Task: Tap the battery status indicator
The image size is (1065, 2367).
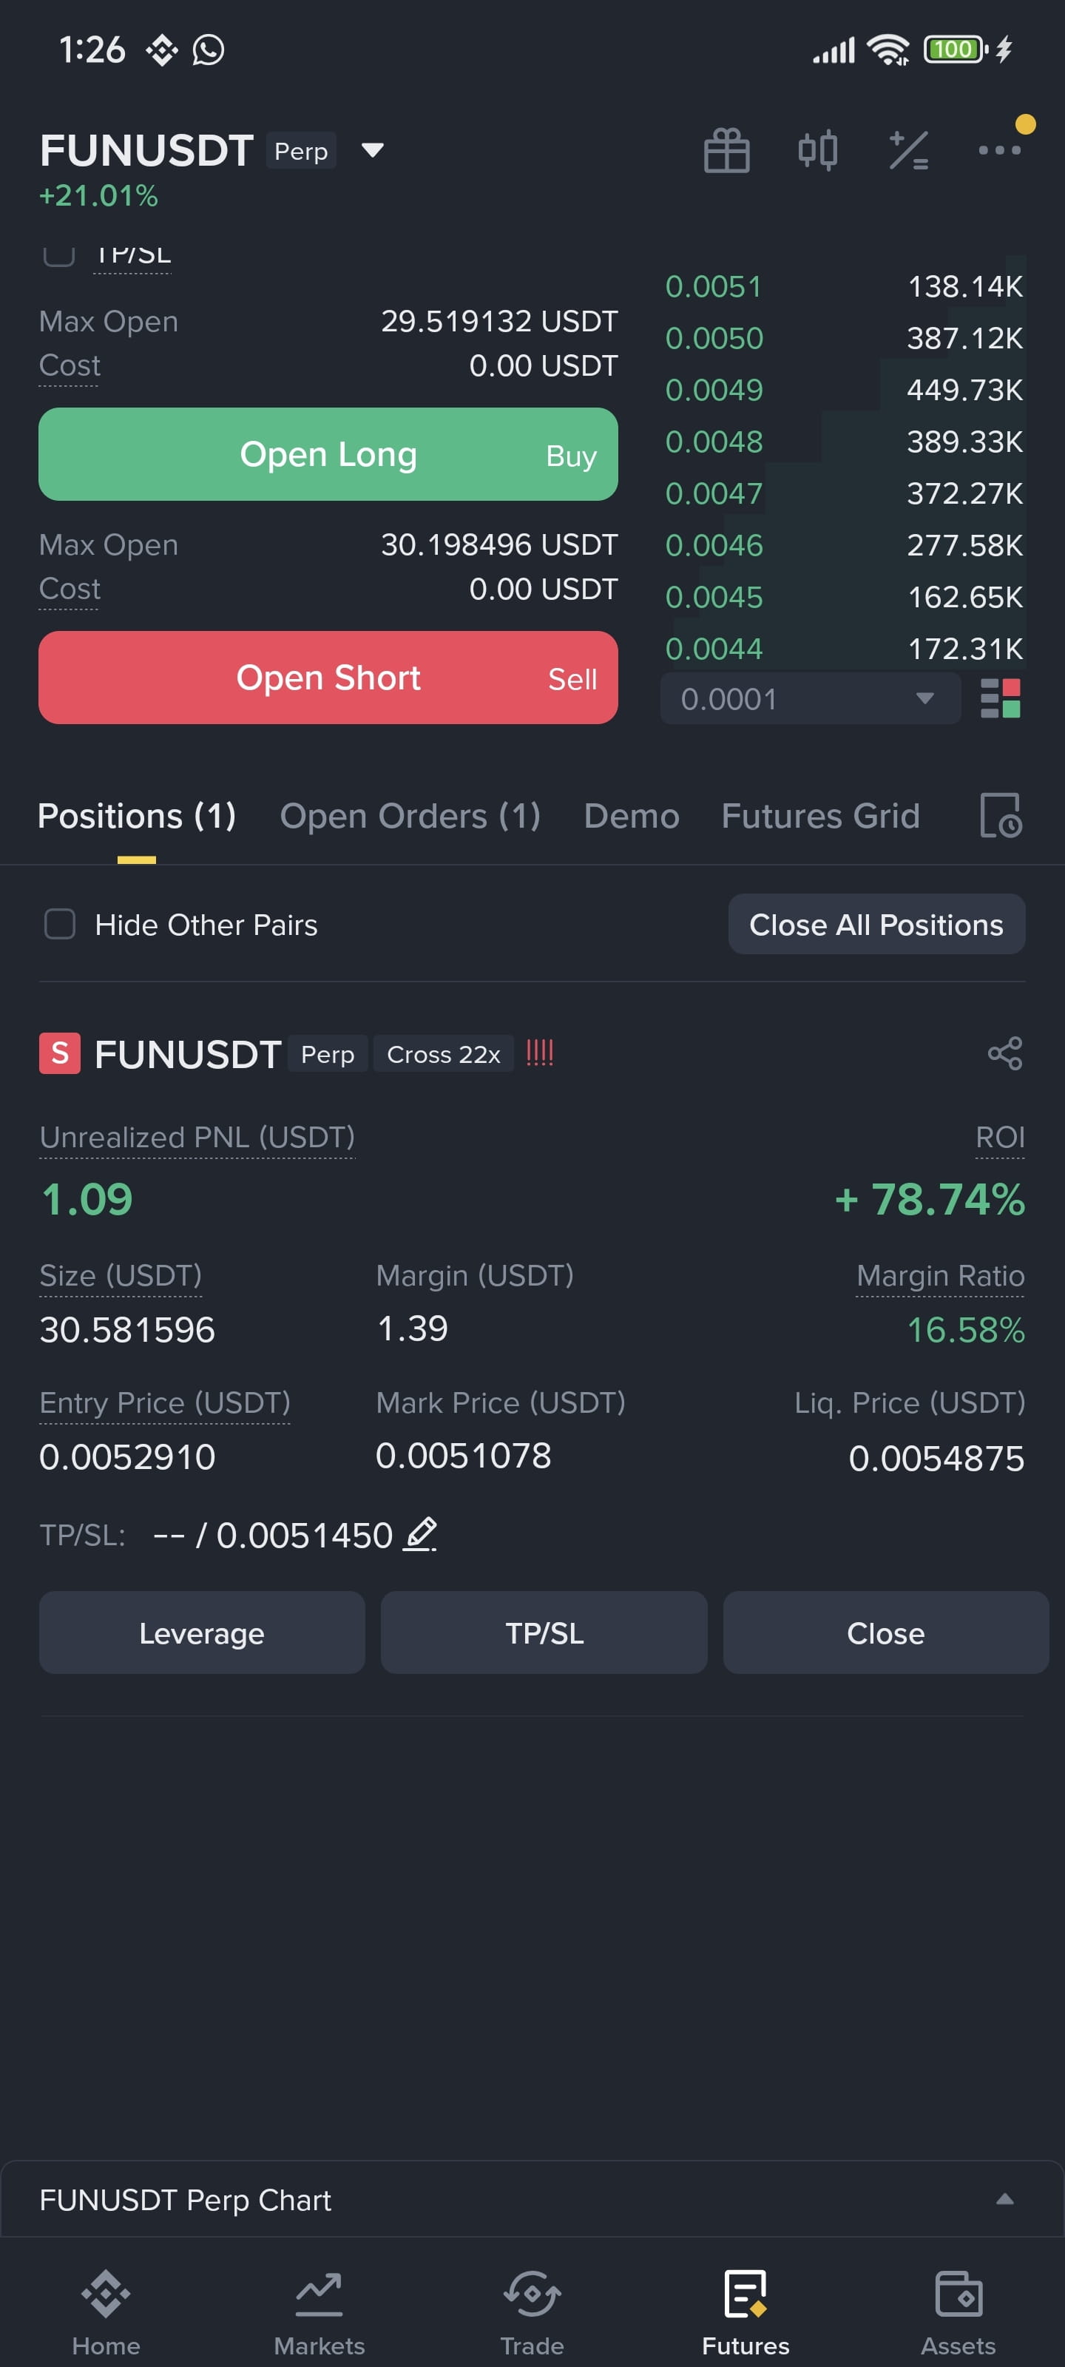Action: 956,49
